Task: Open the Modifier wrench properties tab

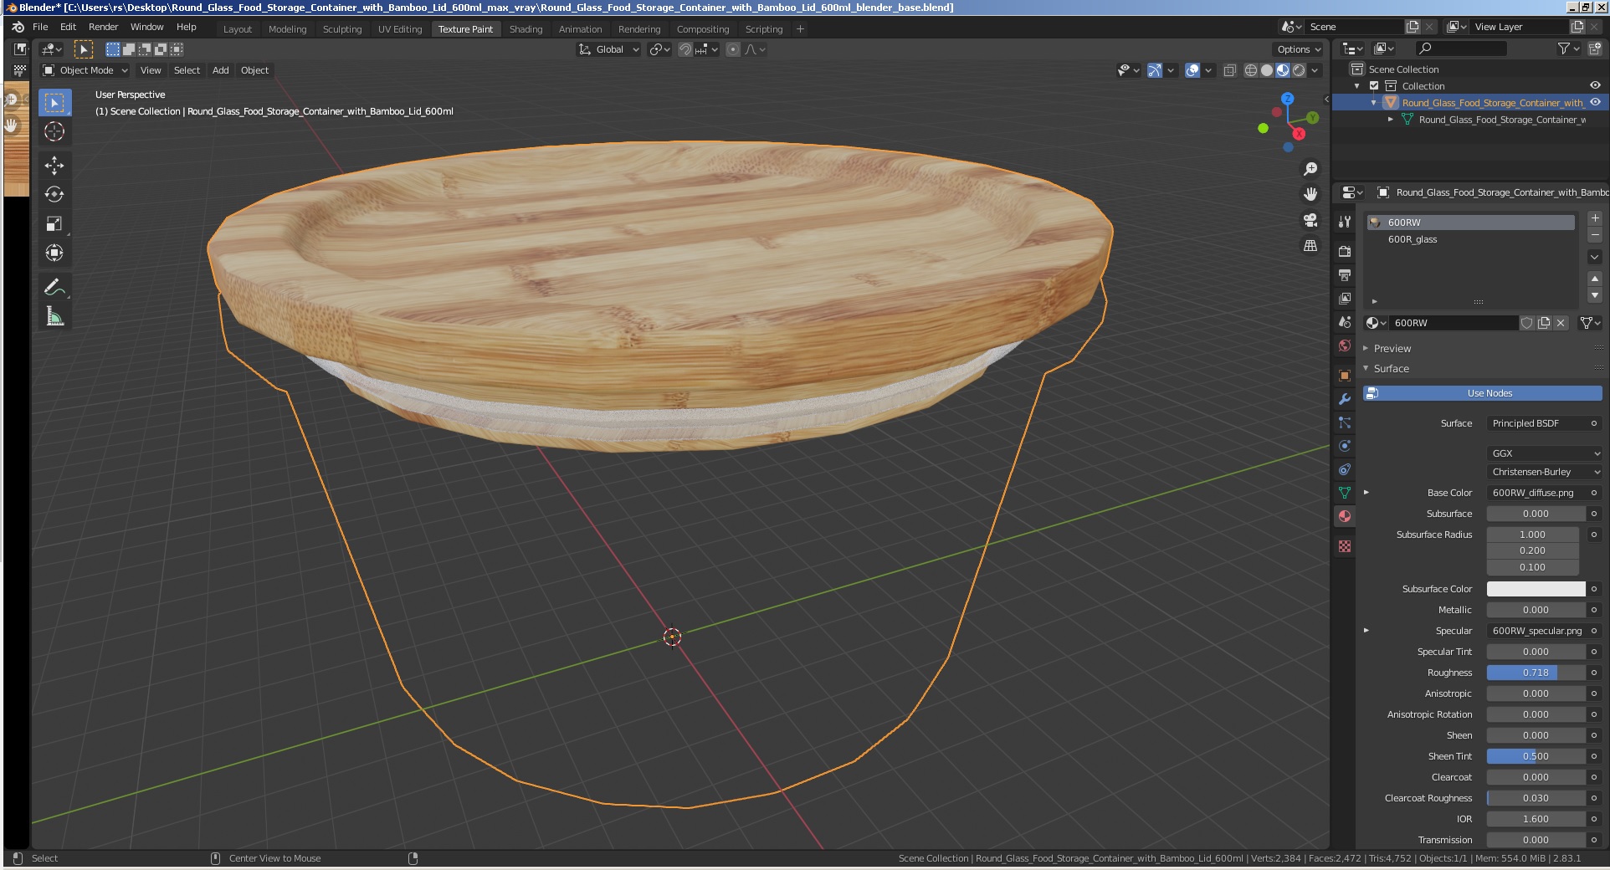Action: pyautogui.click(x=1345, y=399)
